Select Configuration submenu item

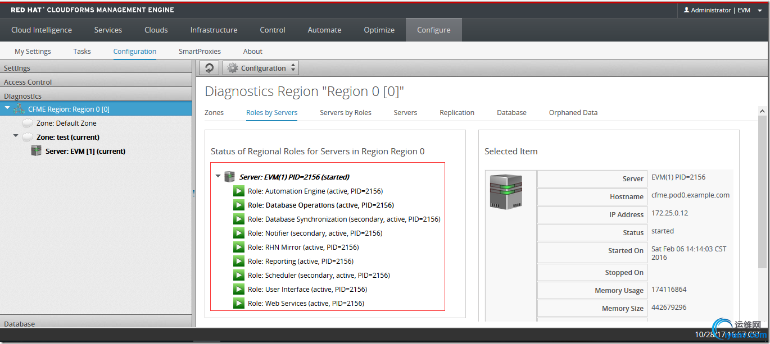[x=135, y=51]
